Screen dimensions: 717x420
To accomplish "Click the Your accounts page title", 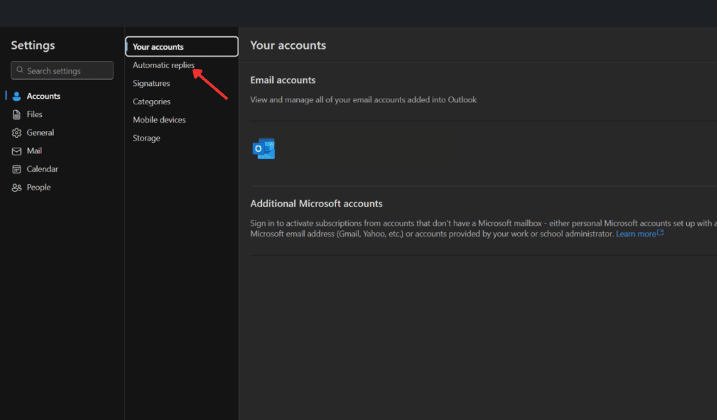I will pos(288,45).
